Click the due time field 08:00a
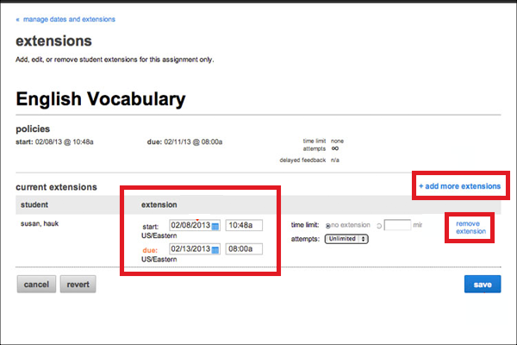 pos(244,249)
